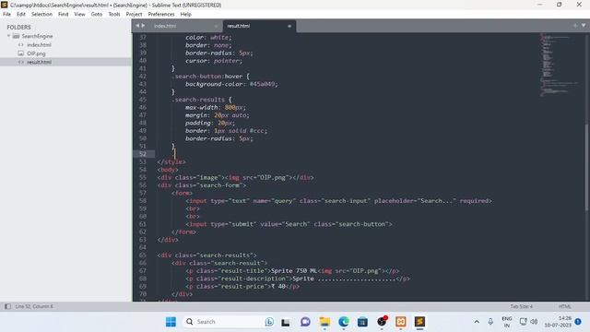The image size is (590, 332).
Task: Select SearchEngine folder in sidebar
Action: point(37,36)
